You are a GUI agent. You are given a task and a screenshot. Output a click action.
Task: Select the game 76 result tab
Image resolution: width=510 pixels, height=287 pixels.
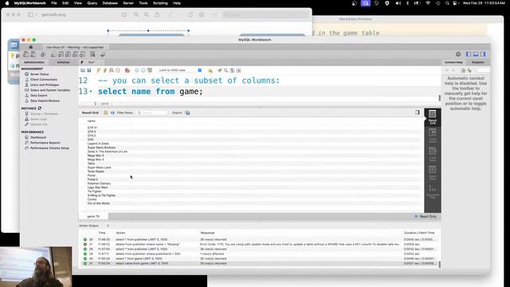pyautogui.click(x=93, y=216)
